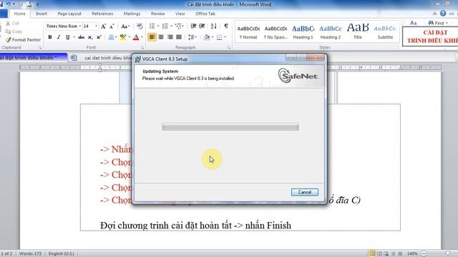458x257 pixels.
Task: Click the Line Spacing icon
Action: coord(191,37)
